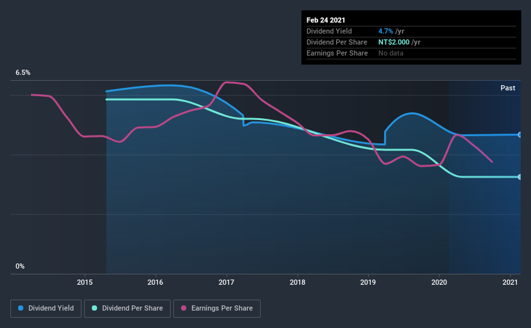Click the tooltip Dividend Yield row label

[329, 31]
